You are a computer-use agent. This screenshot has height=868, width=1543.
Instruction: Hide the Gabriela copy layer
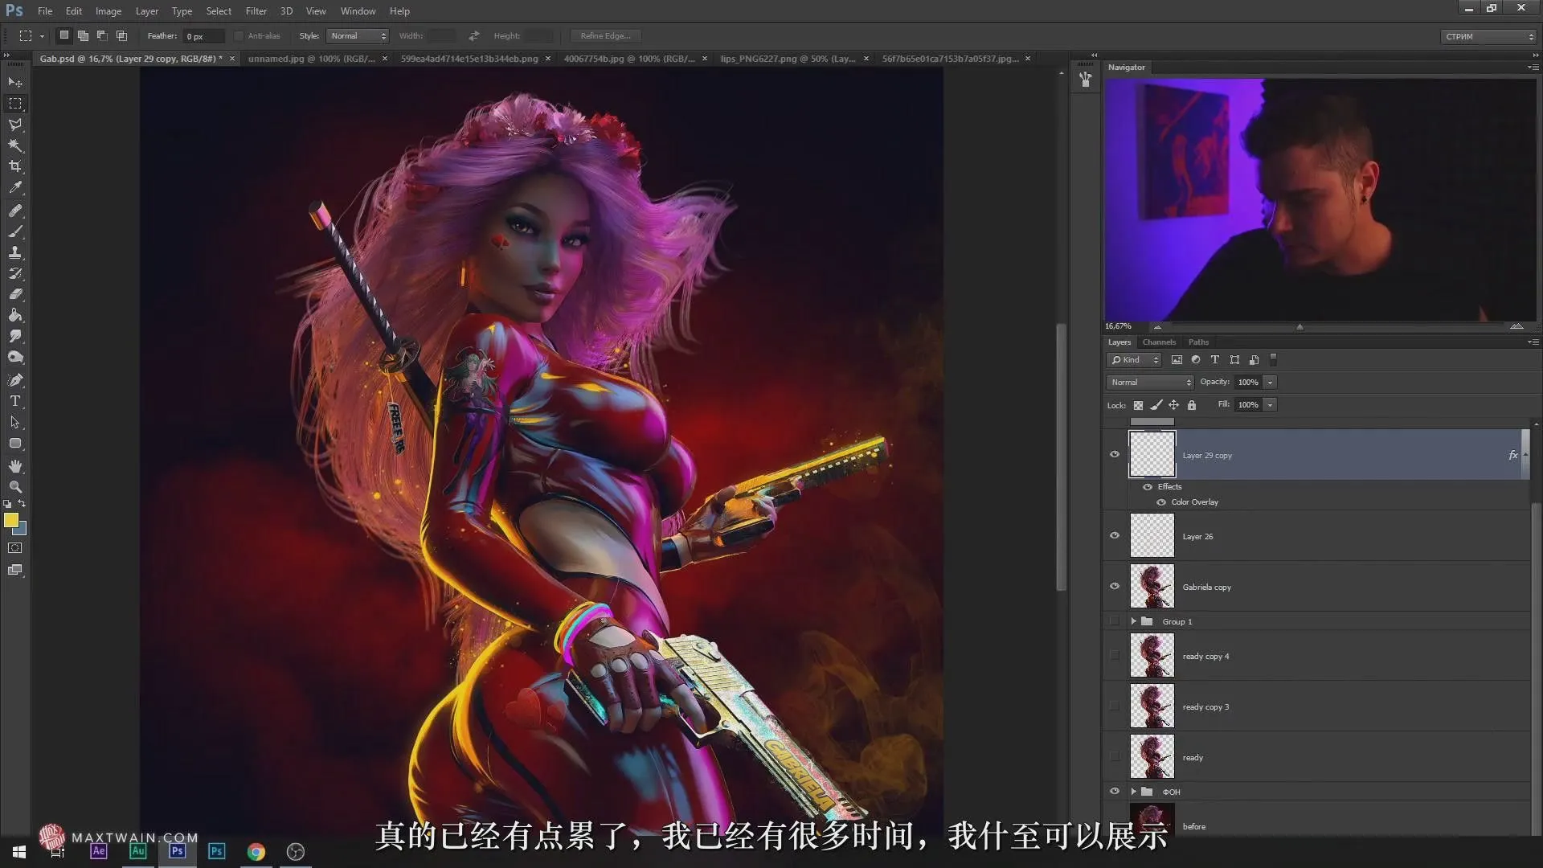click(x=1115, y=587)
